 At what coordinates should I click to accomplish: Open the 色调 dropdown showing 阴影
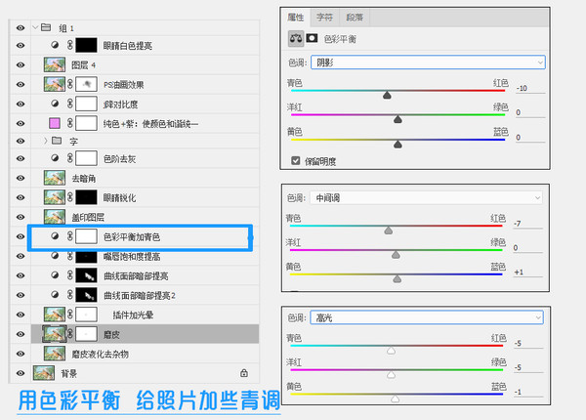[428, 63]
